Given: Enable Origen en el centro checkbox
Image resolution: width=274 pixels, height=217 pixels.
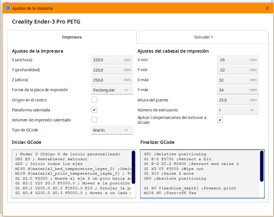Looking at the screenshot, I should pyautogui.click(x=94, y=100).
